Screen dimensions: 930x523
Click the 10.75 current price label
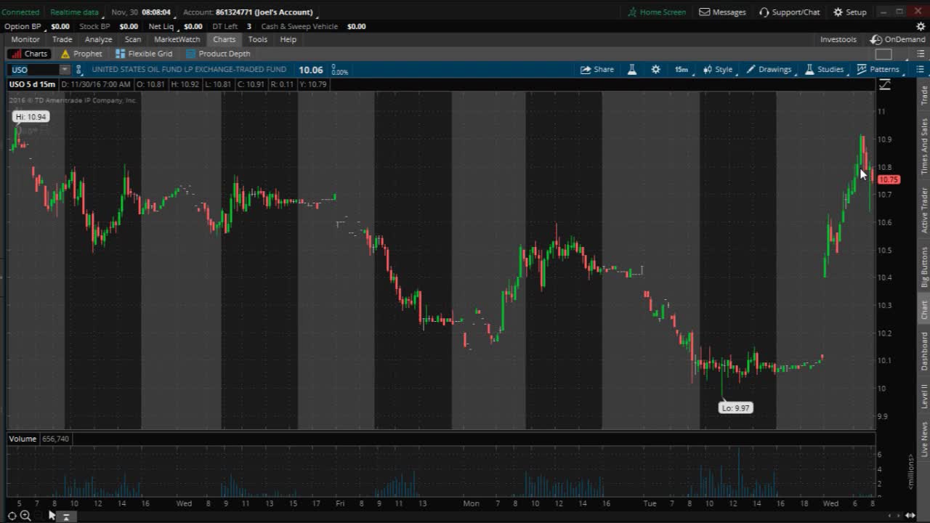(889, 179)
